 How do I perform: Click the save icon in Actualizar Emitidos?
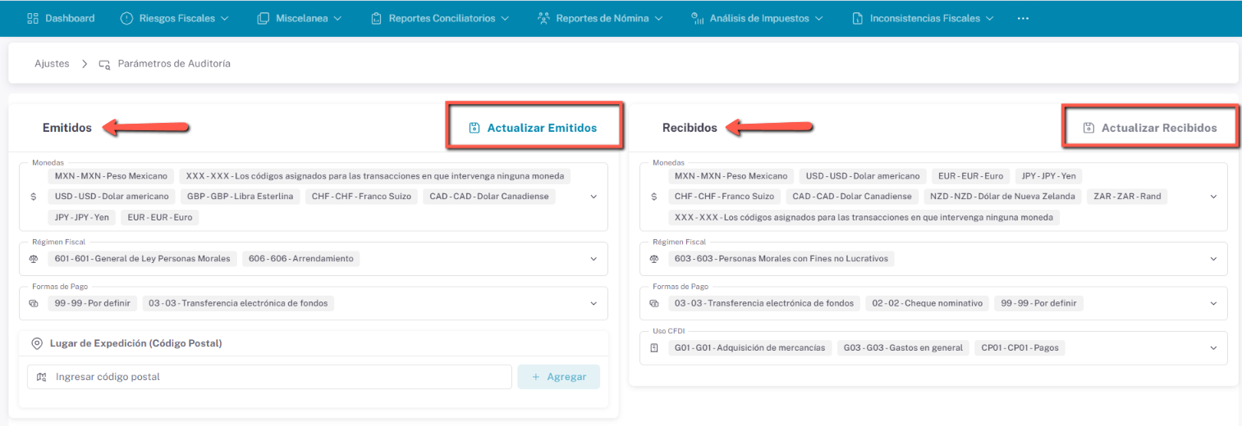pos(474,128)
